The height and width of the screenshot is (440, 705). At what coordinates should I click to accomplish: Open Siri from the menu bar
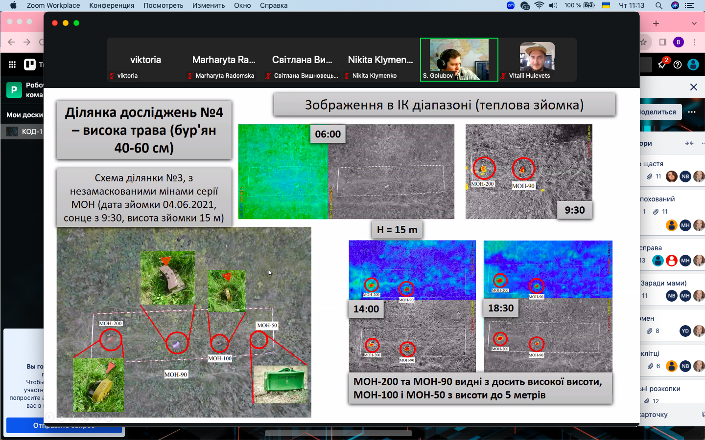pos(675,5)
